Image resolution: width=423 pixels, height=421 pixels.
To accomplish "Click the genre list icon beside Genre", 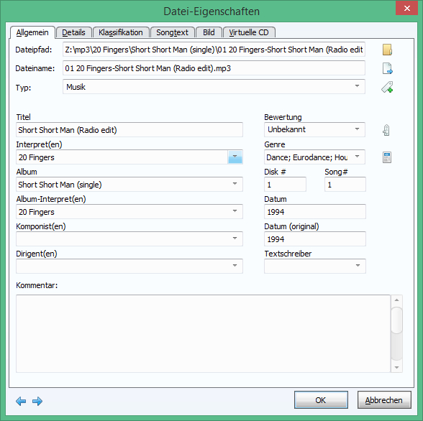I will [x=387, y=157].
